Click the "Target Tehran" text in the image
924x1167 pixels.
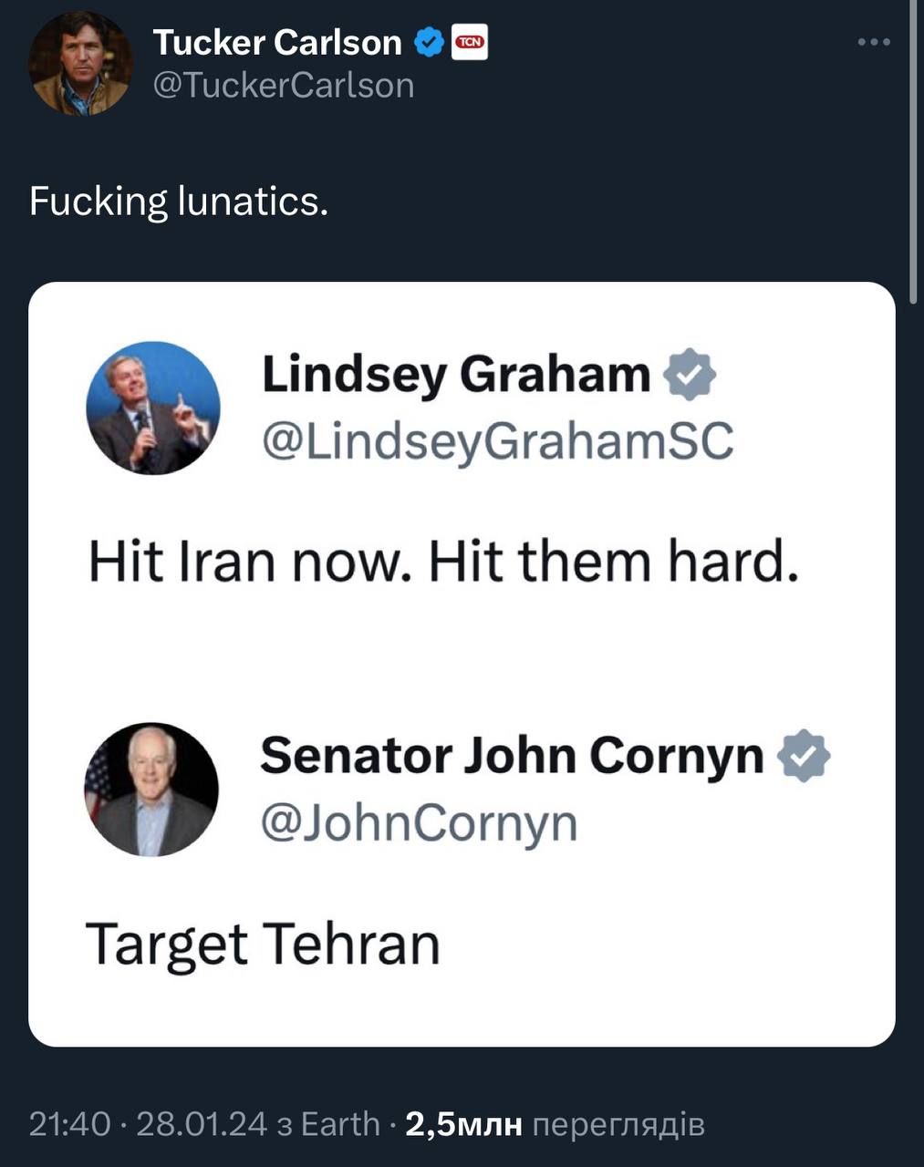click(x=263, y=944)
